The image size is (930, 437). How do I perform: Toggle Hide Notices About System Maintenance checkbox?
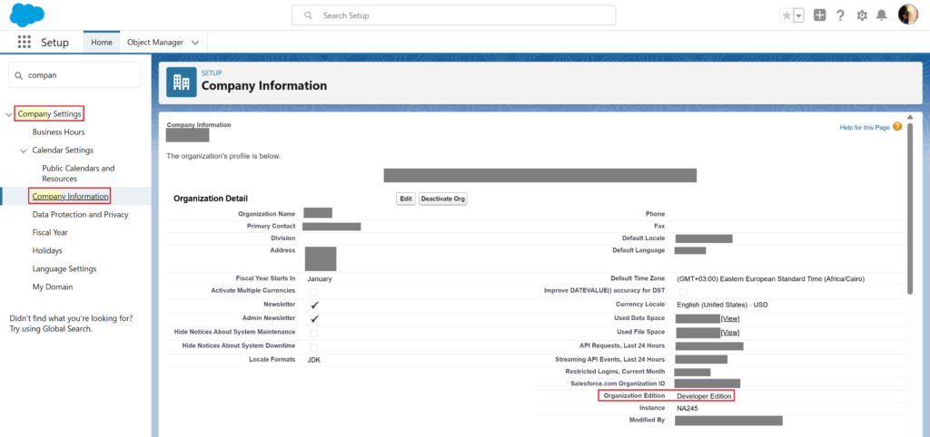pyautogui.click(x=313, y=334)
